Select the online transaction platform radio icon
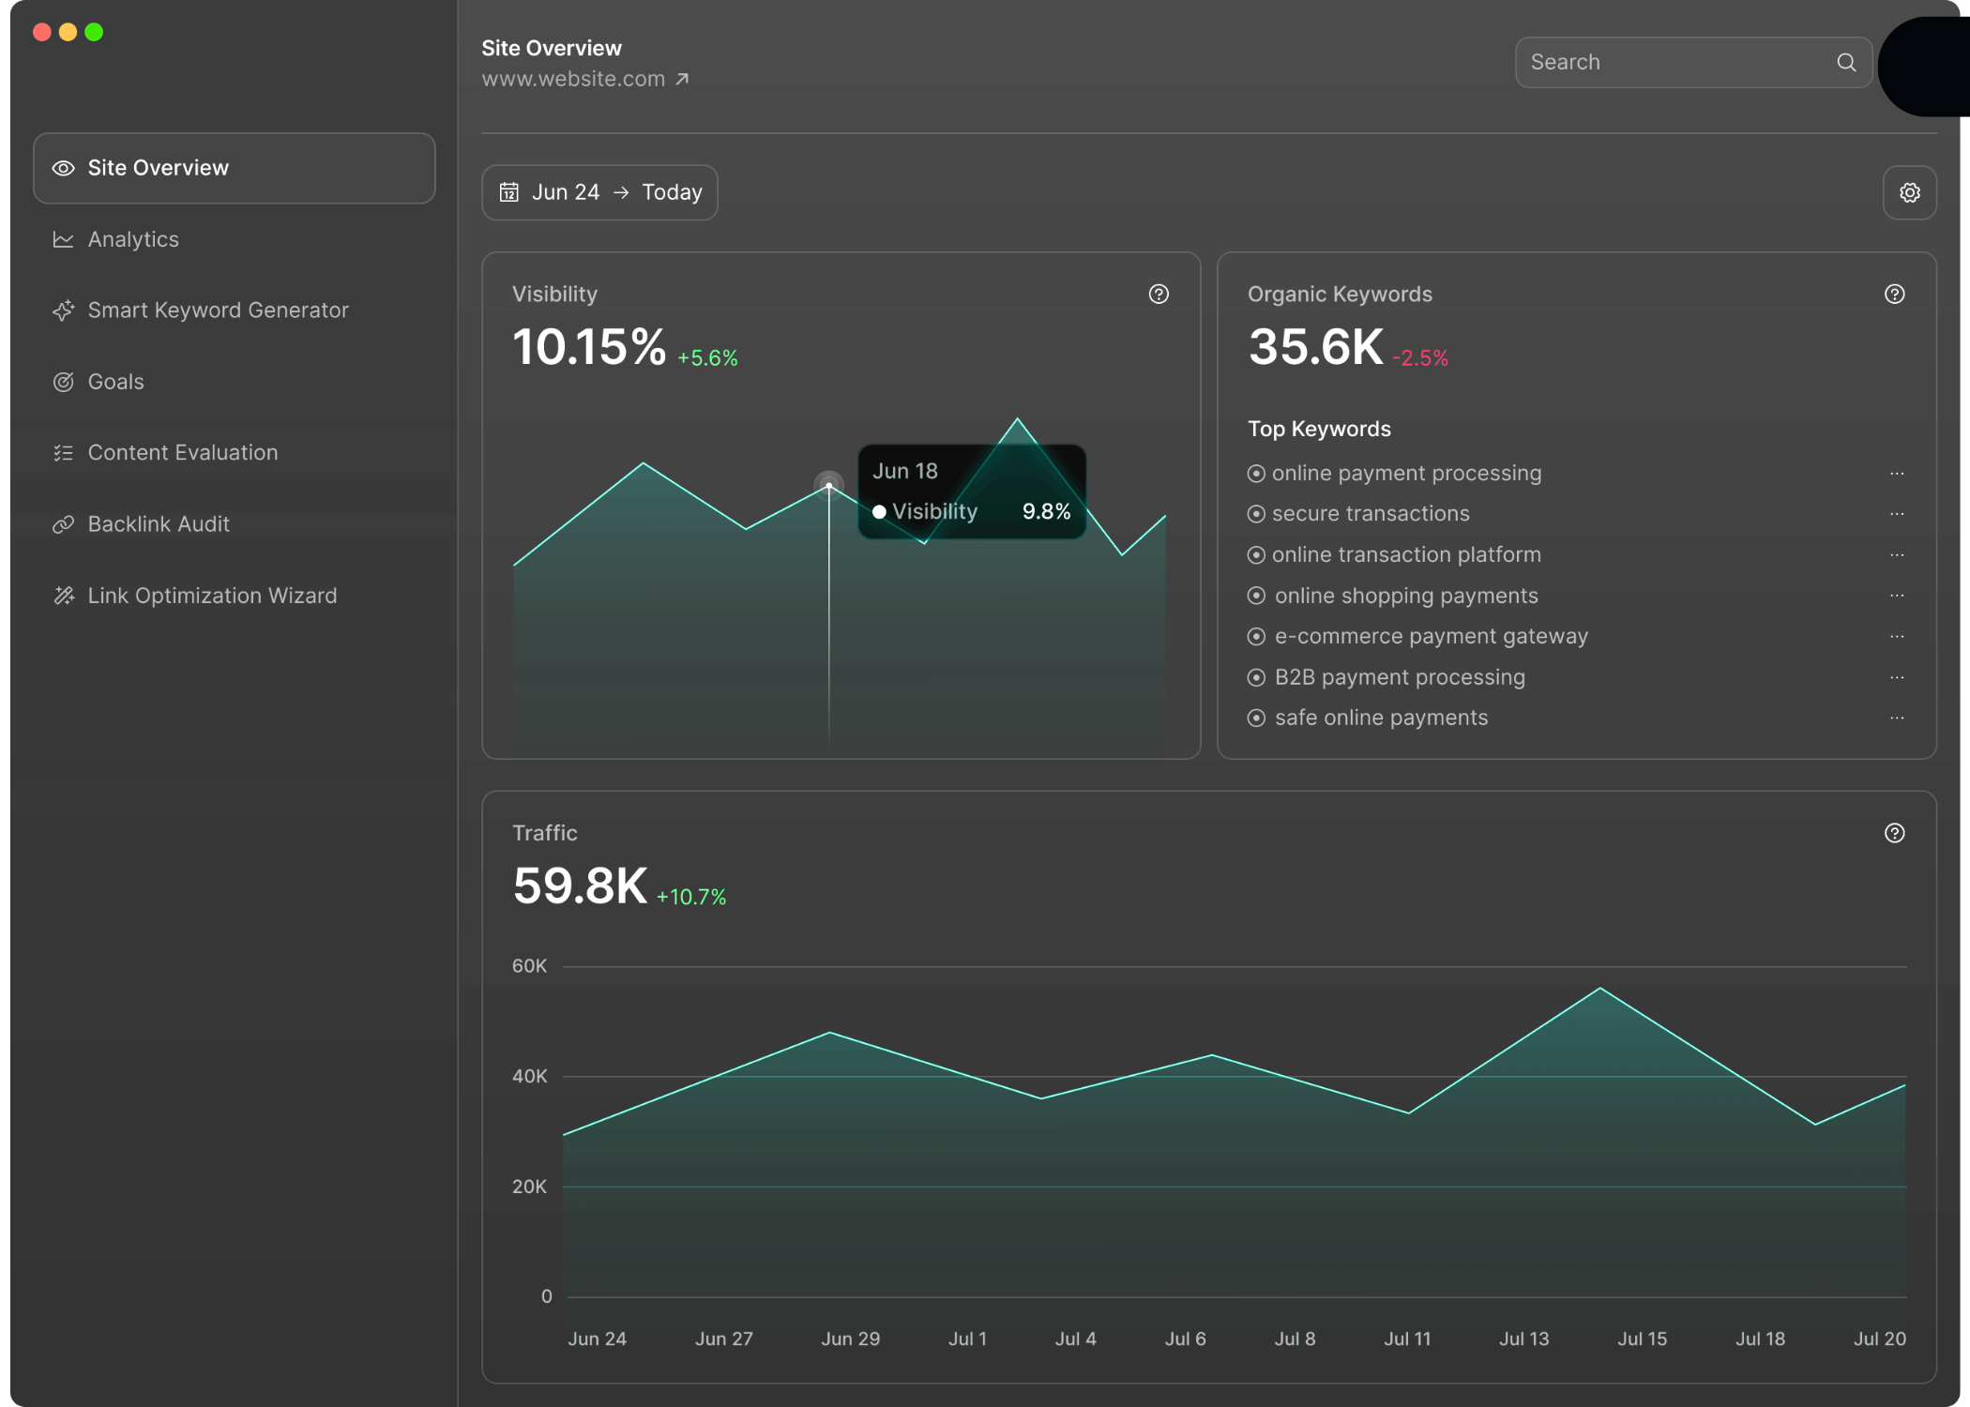This screenshot has width=1970, height=1407. click(1256, 555)
